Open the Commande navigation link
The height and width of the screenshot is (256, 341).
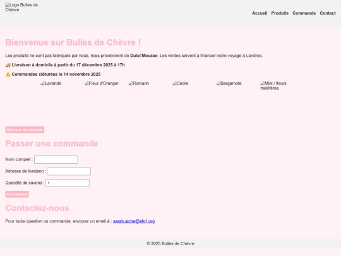[304, 13]
